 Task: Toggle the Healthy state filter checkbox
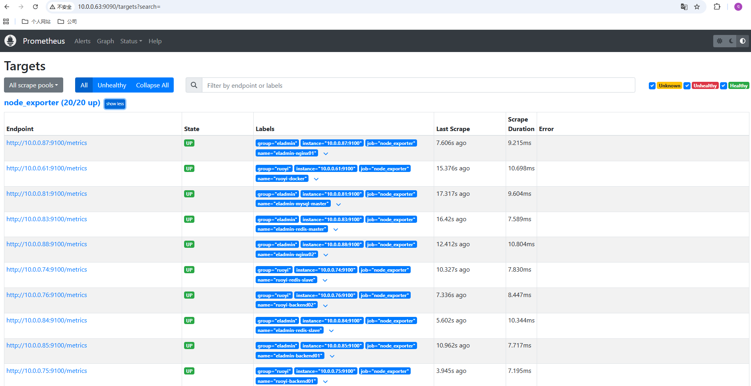(x=724, y=86)
